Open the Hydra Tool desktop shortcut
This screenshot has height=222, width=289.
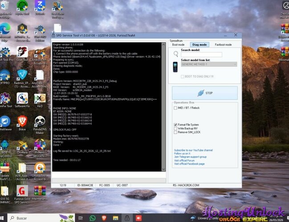pyautogui.click(x=22, y=8)
